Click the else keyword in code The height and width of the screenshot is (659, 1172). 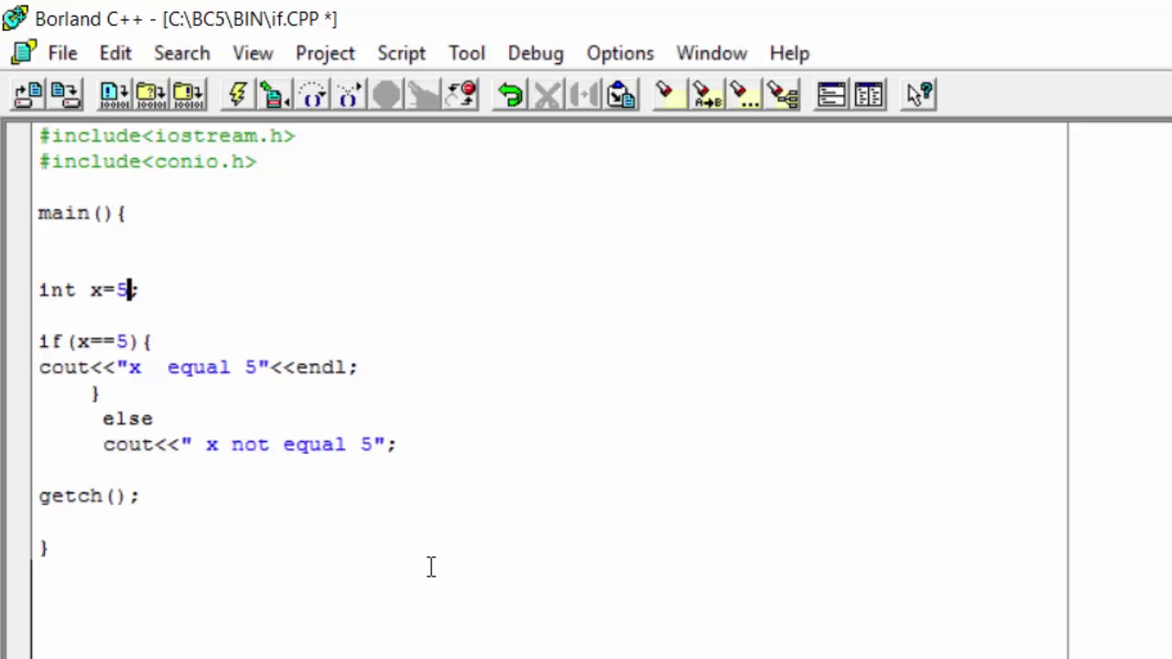(x=127, y=418)
